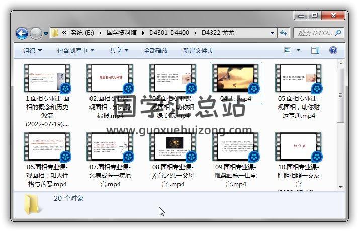Navigate to 国学资料馆 in breadcrumb
Viewport: 359px width, 232px height.
[x=123, y=33]
